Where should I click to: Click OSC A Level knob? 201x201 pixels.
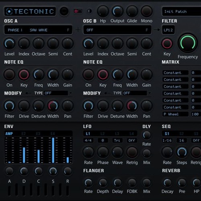coord(9,44)
